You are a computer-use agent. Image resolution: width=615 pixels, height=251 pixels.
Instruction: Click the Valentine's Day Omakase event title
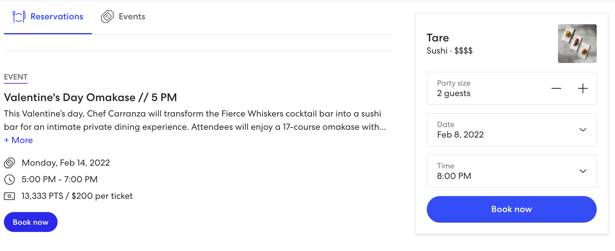click(x=90, y=97)
